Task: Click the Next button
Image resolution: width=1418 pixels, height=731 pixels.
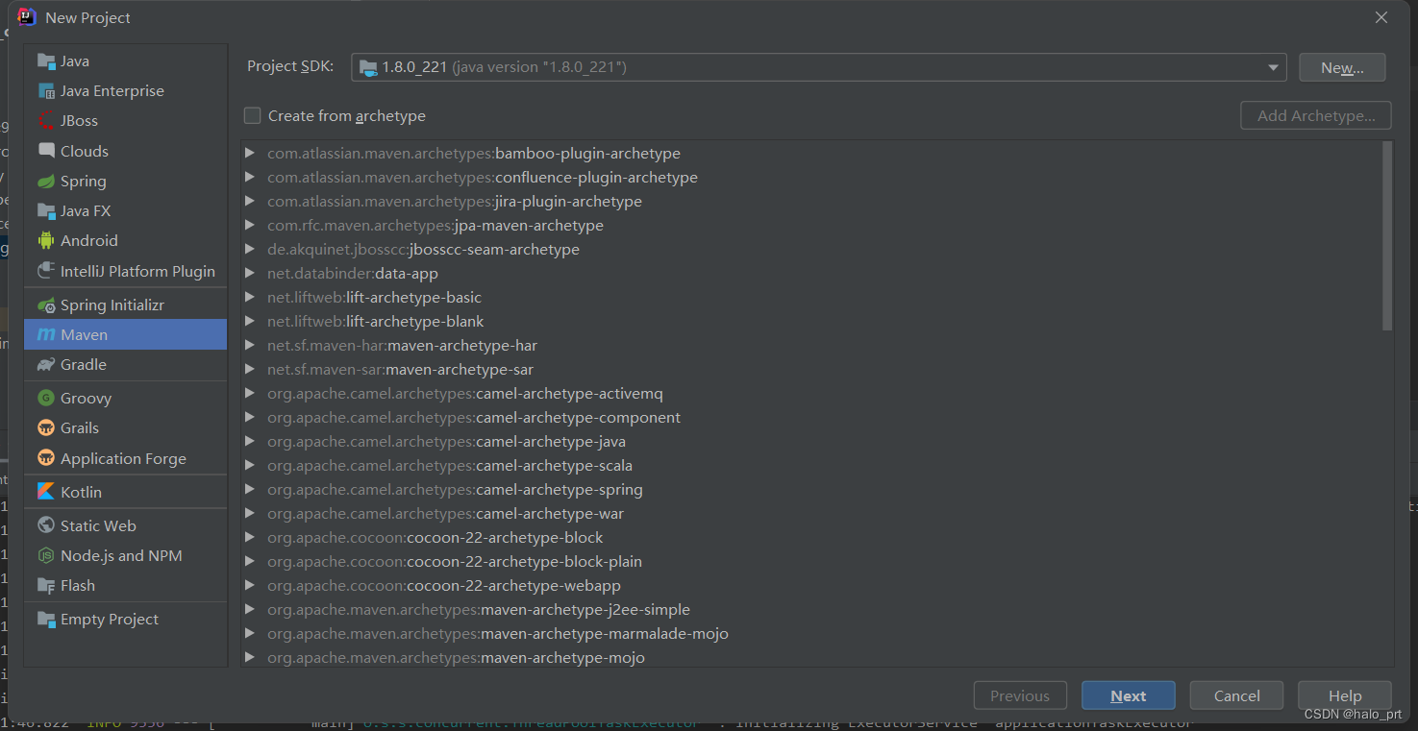Action: 1129,696
